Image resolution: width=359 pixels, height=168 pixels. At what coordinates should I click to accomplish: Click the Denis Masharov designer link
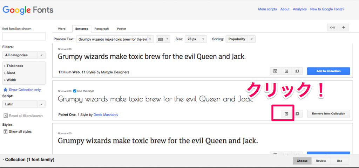click(106, 115)
